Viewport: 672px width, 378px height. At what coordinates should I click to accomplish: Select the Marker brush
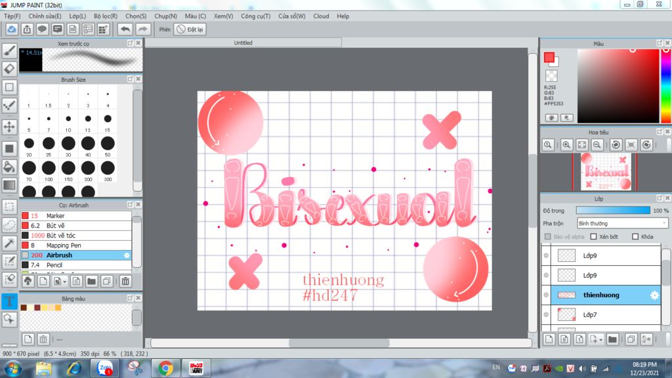pos(76,215)
